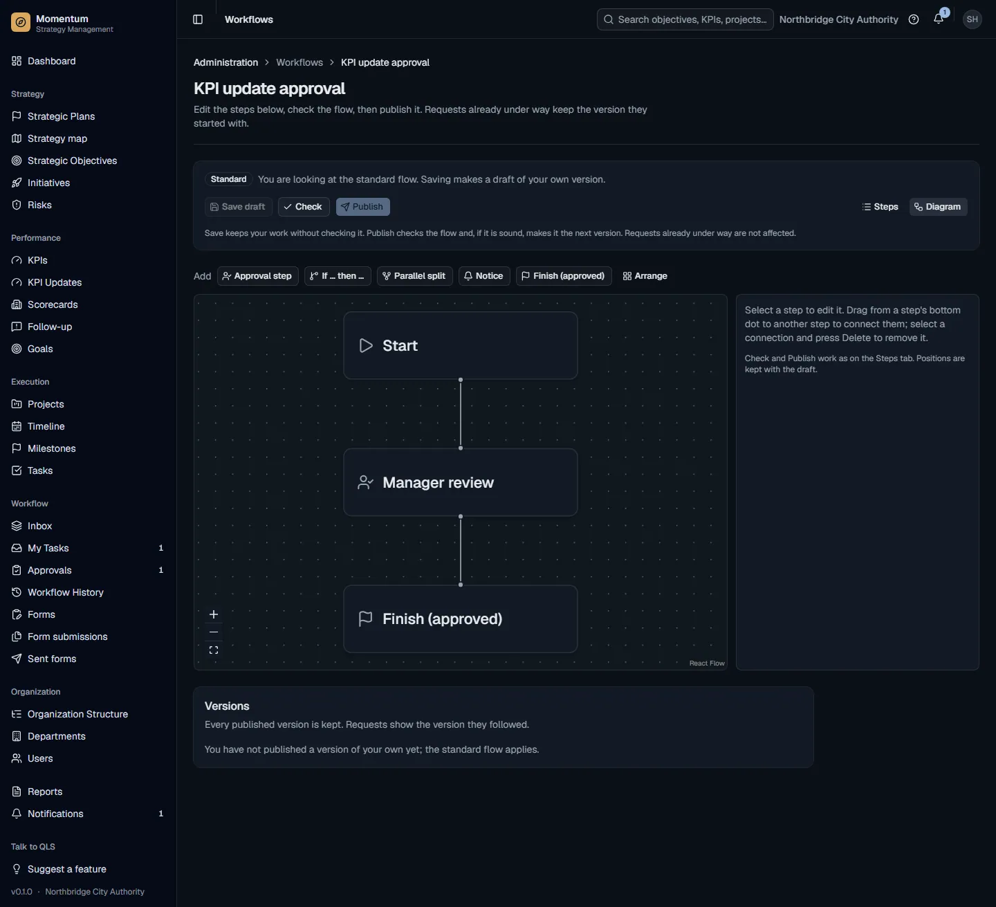This screenshot has width=996, height=907.
Task: Open Strategy map in sidebar
Action: coord(88,138)
